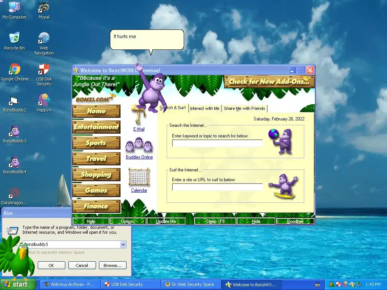Select the Happy+ desktop shortcut

[44, 103]
